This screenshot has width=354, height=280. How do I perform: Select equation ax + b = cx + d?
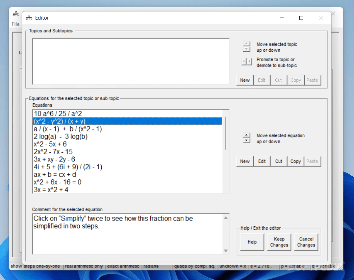[127, 175]
